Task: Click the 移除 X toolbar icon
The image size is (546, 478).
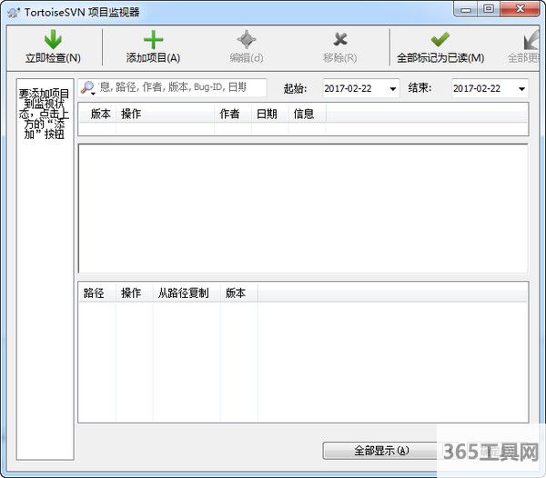Action: pyautogui.click(x=339, y=40)
